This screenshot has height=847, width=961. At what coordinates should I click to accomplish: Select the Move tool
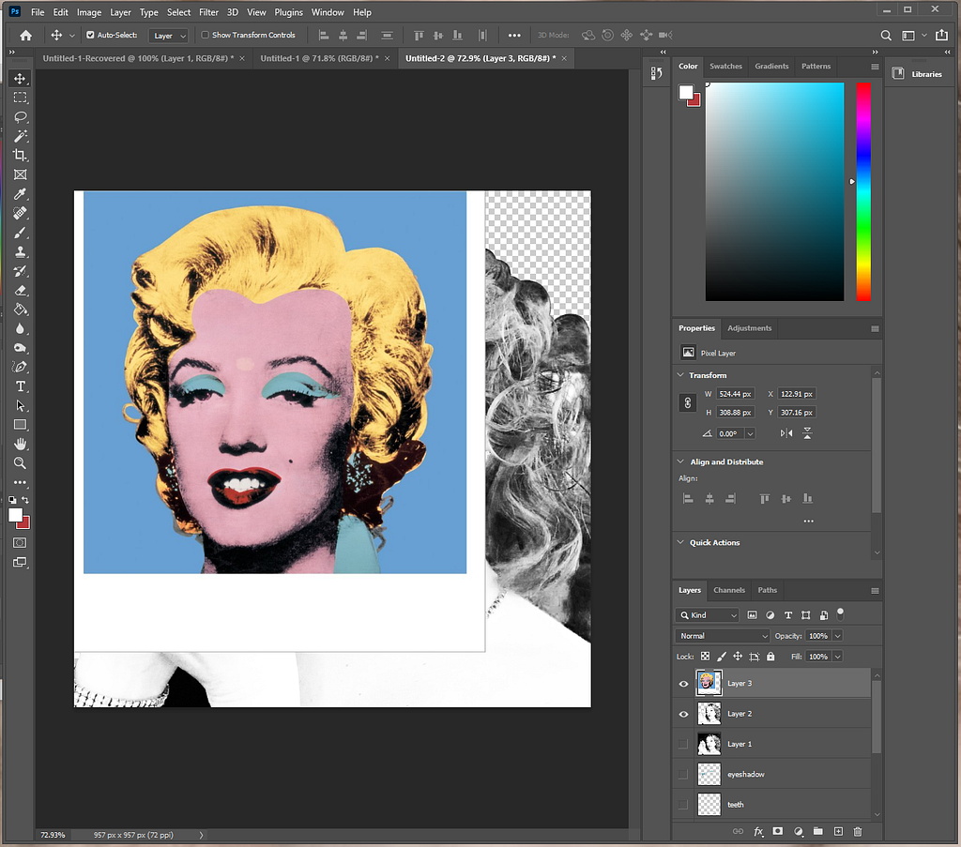pyautogui.click(x=21, y=79)
